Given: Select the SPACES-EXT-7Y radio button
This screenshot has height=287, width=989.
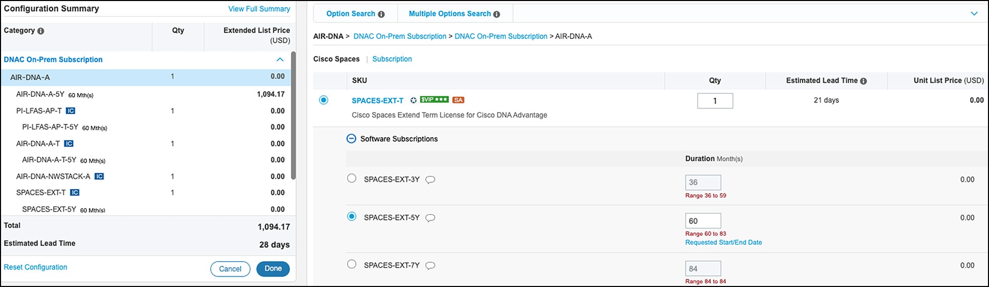Looking at the screenshot, I should pyautogui.click(x=352, y=264).
